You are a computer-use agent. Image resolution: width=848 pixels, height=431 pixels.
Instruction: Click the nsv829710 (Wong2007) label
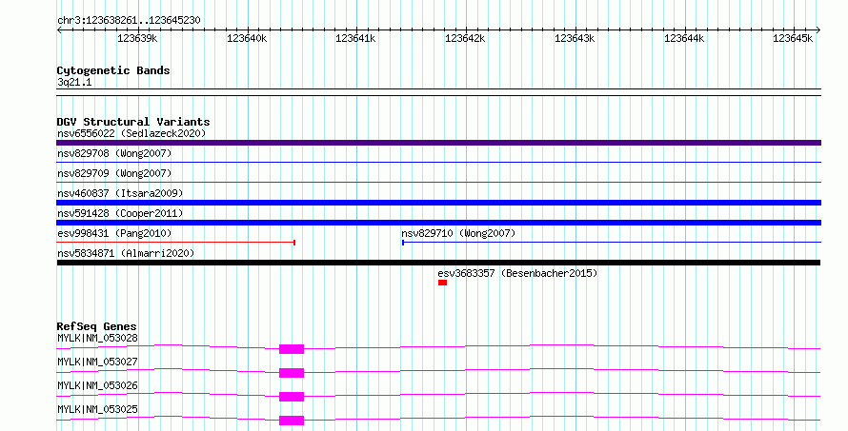[458, 233]
